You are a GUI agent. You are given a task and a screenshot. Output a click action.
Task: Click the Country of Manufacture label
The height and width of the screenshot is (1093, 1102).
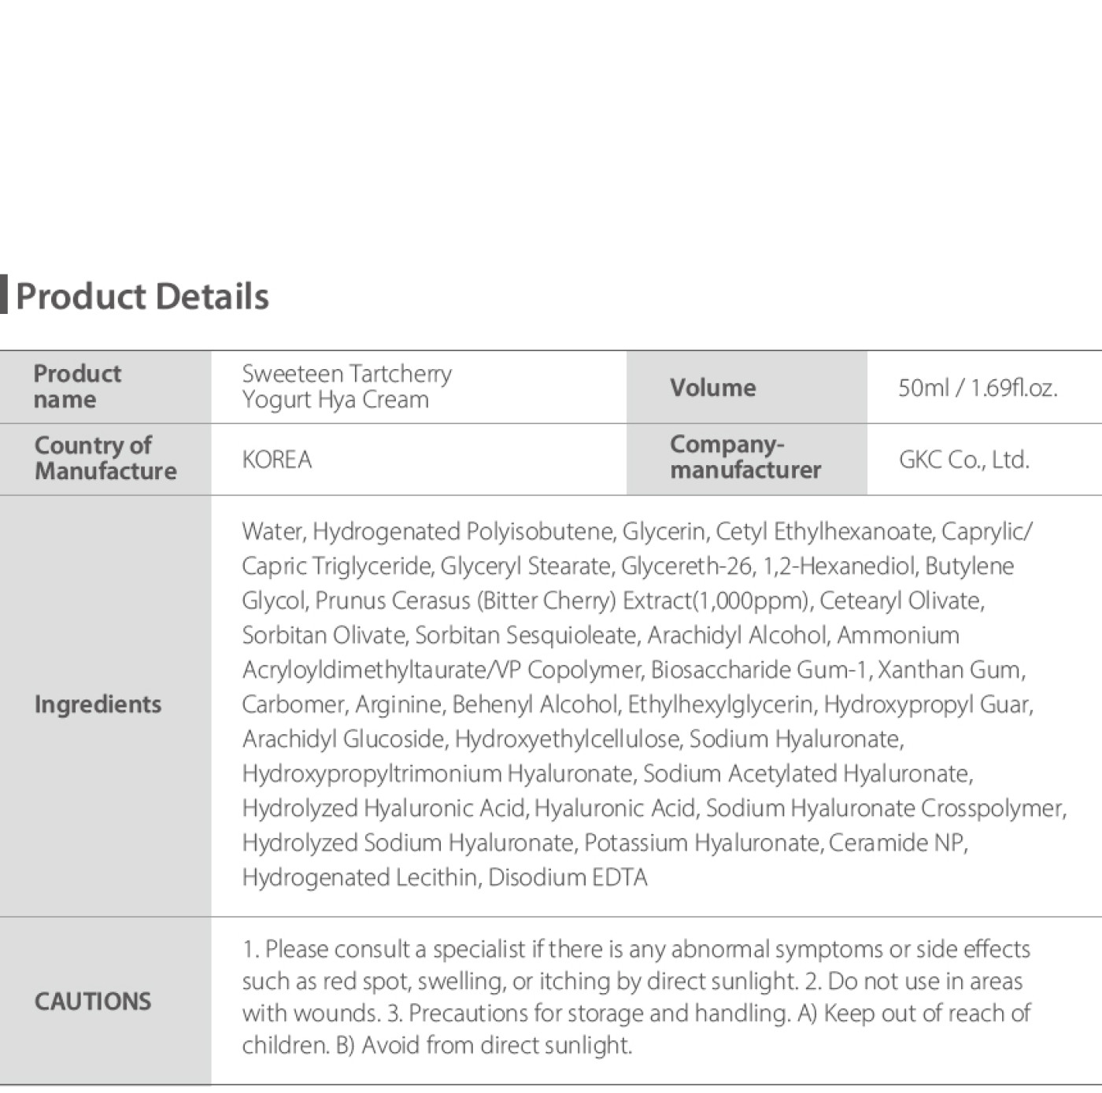(105, 458)
